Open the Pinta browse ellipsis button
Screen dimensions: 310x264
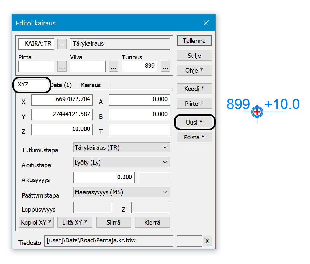click(62, 66)
